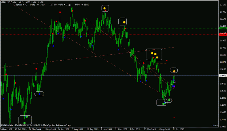227x131 pixels.
Task: Click the '11 May 2009' date label
Action: coord(50,129)
